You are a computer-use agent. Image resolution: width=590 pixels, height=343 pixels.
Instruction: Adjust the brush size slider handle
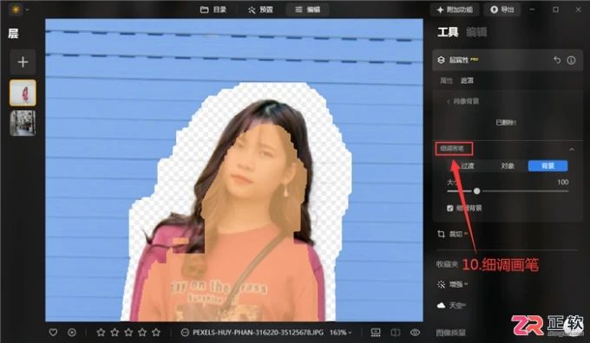476,191
